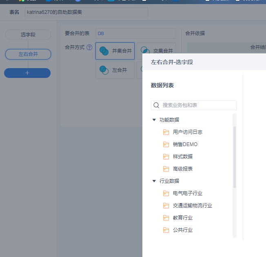Collapse the 功能数据 tree group
266x257 pixels.
[154, 120]
